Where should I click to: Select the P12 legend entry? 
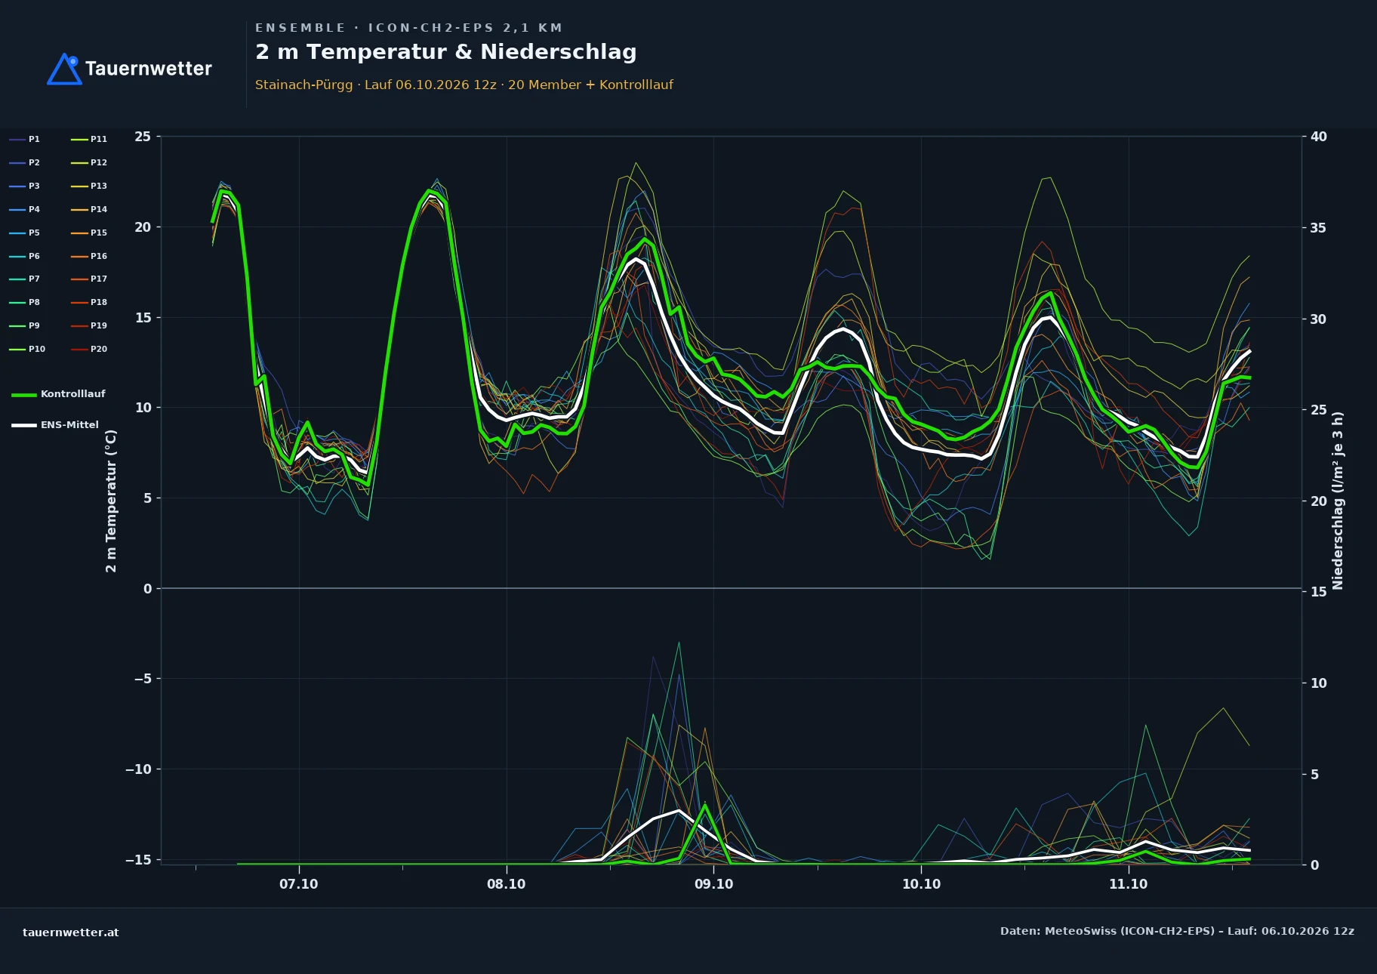89,162
